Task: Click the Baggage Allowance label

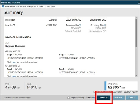Action: pos(15,46)
